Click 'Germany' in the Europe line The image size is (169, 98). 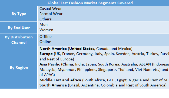click(x=84, y=54)
